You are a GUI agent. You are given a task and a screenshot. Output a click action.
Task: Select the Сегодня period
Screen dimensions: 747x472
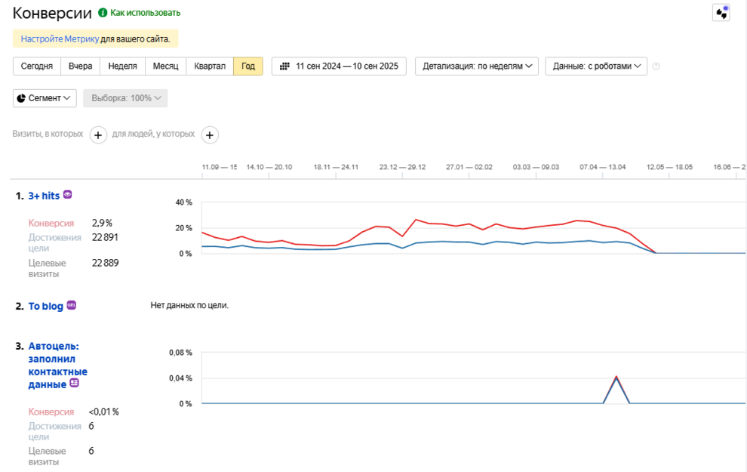click(37, 66)
